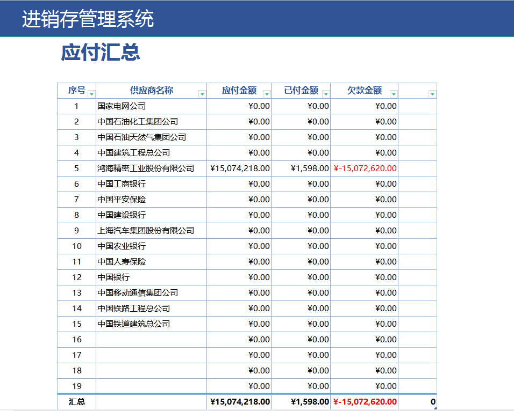
Task: Click the 应付金额 cell in row 19
Action: [x=239, y=386]
